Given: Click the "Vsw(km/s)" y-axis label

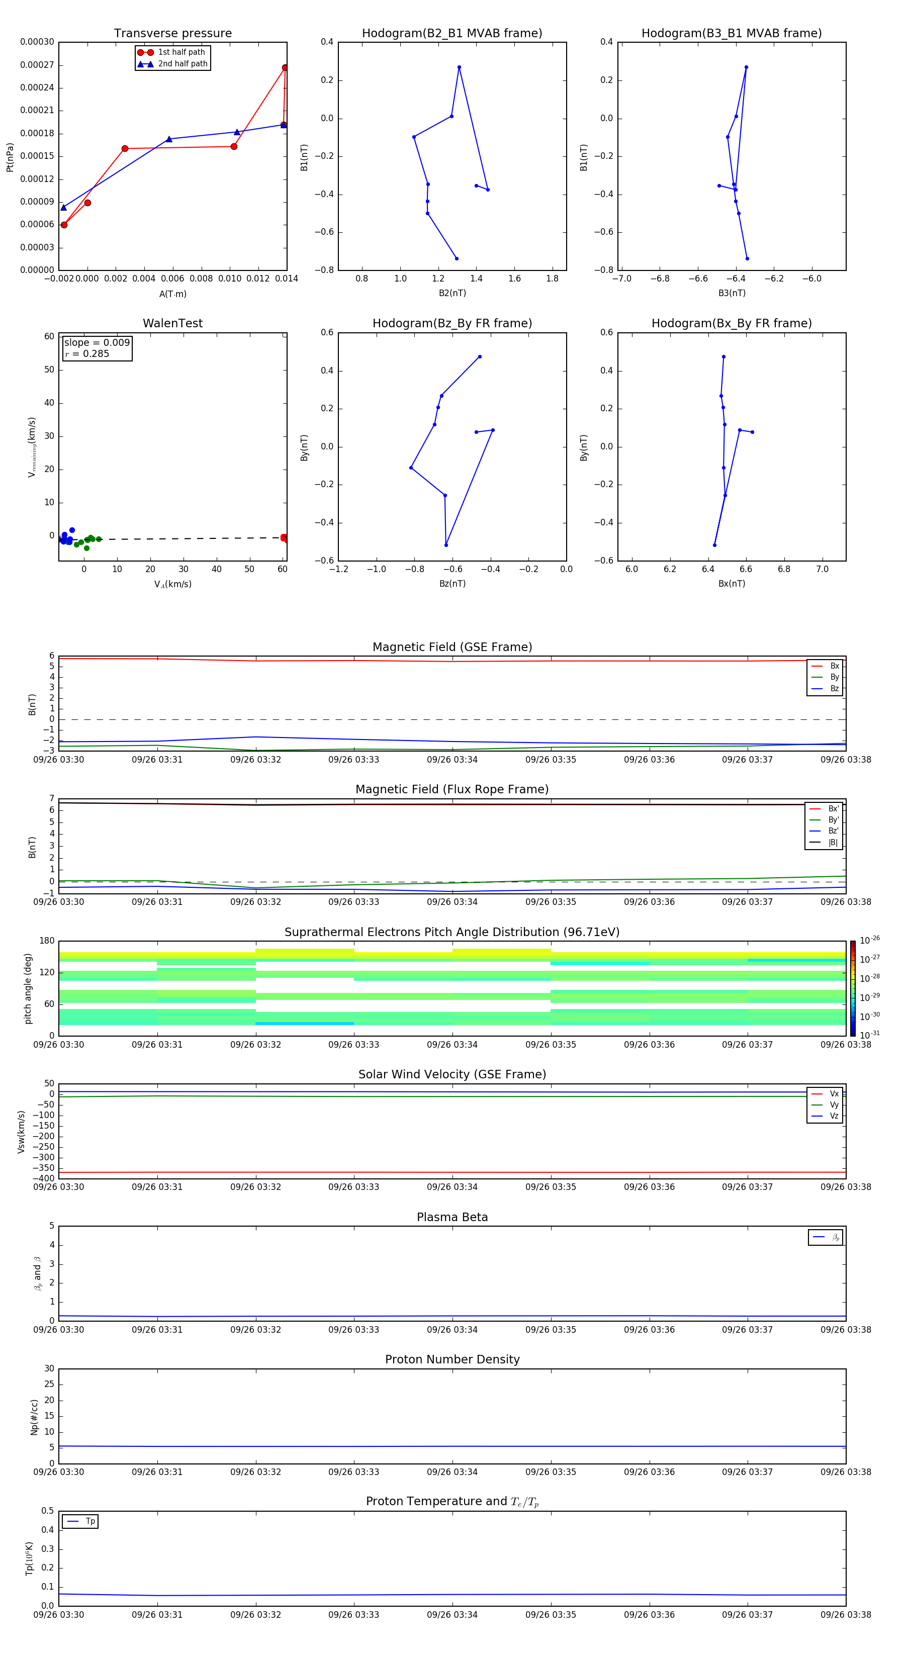Looking at the screenshot, I should click(x=21, y=1132).
